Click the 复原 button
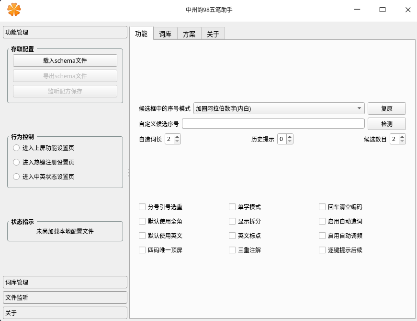The width and height of the screenshot is (417, 321). coord(386,108)
